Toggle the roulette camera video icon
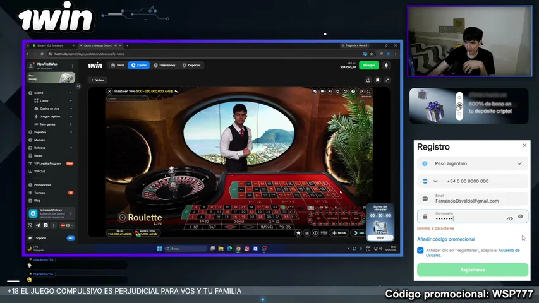539x303 pixels. pyautogui.click(x=322, y=91)
